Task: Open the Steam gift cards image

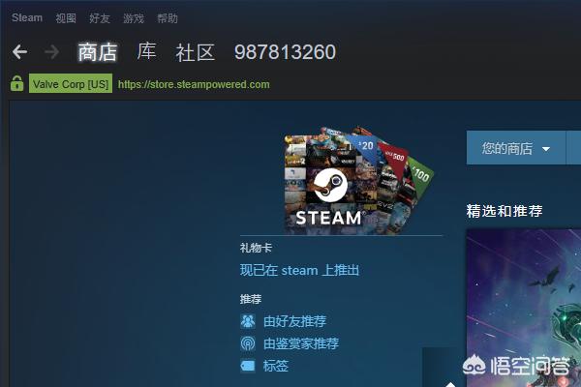Action: (358, 180)
